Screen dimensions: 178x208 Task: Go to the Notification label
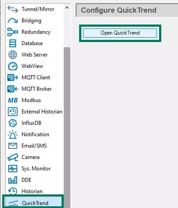pos(35,134)
